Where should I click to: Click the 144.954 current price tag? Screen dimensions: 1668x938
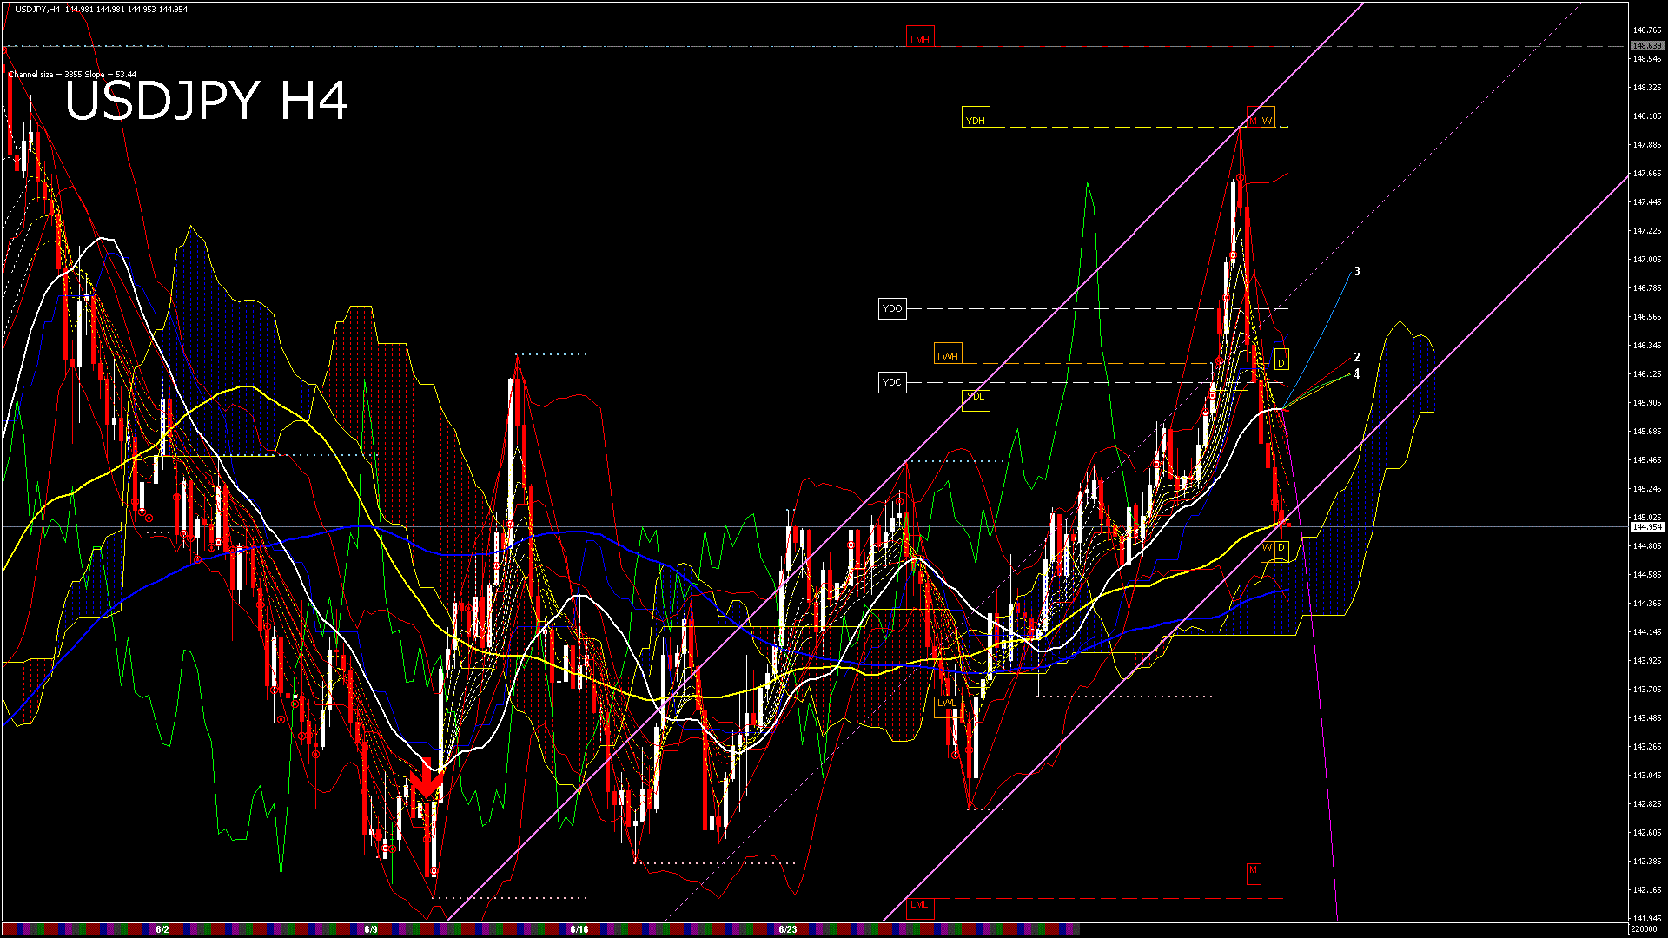click(x=1647, y=527)
